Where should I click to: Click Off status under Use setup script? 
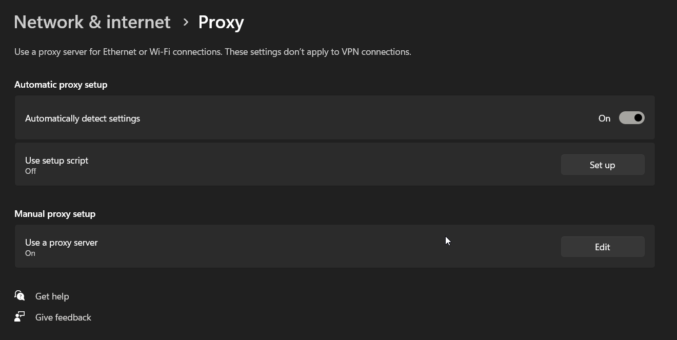pyautogui.click(x=31, y=171)
